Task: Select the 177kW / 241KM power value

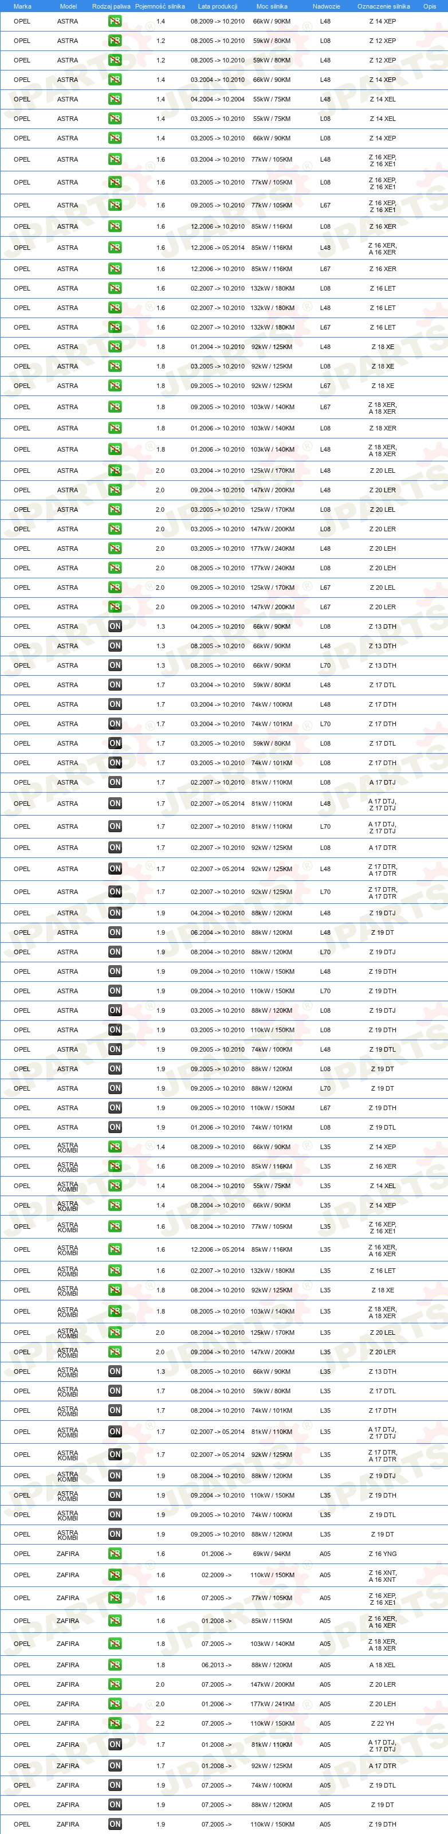Action: coord(272,1704)
